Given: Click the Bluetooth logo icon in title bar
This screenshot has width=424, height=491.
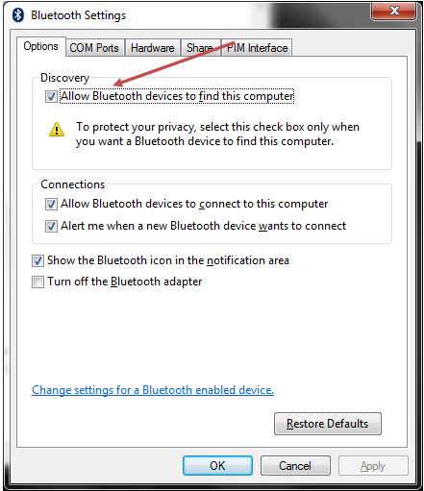Looking at the screenshot, I should coord(18,15).
